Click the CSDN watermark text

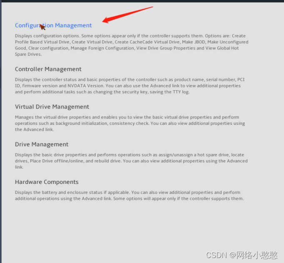pos(242,255)
